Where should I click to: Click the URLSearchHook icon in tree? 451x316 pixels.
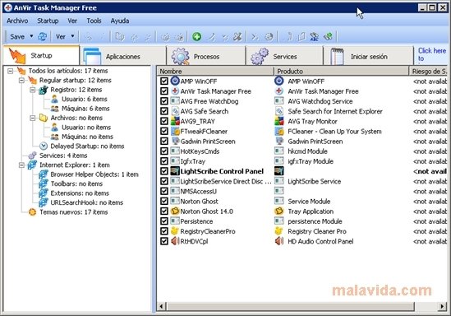click(44, 202)
